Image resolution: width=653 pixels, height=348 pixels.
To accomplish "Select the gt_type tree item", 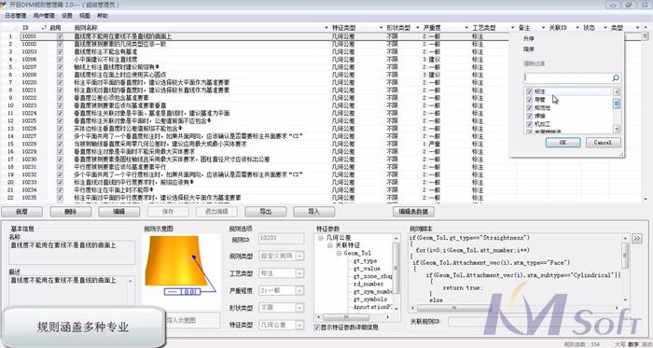I will [x=365, y=261].
